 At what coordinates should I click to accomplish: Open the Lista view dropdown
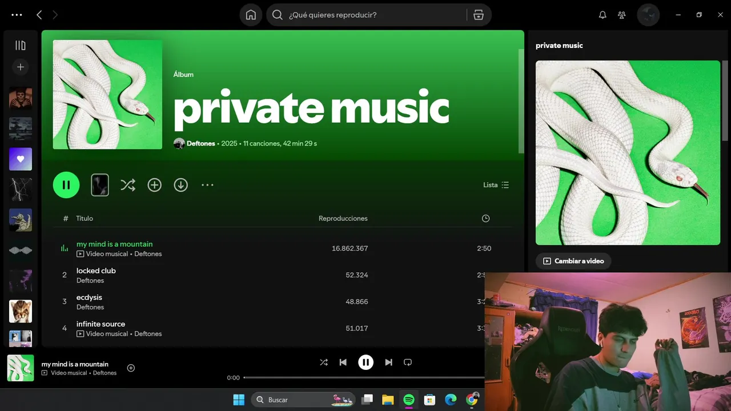tap(496, 185)
